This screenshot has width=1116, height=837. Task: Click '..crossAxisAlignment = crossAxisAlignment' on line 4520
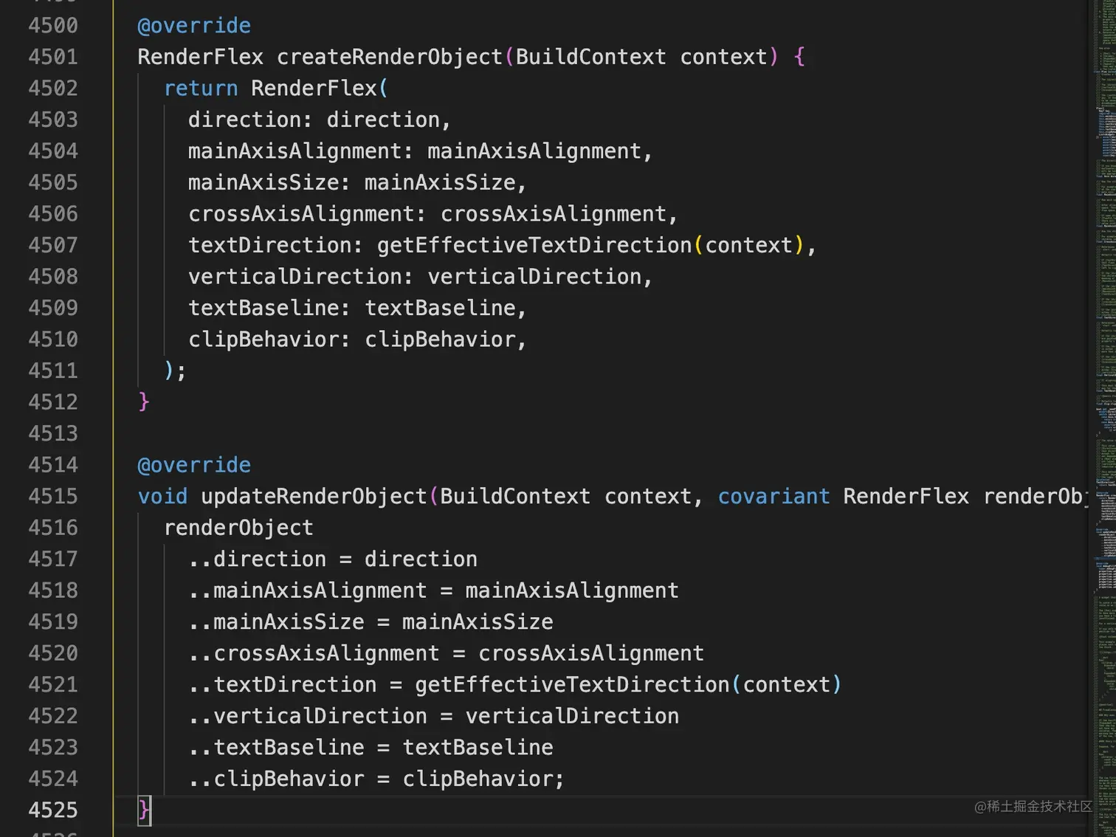point(446,653)
